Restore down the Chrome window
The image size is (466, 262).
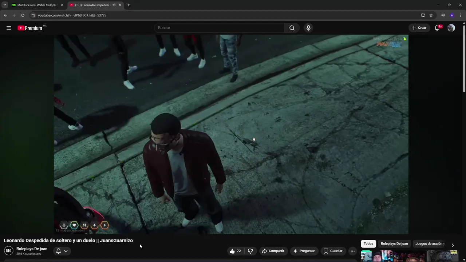[x=449, y=5]
